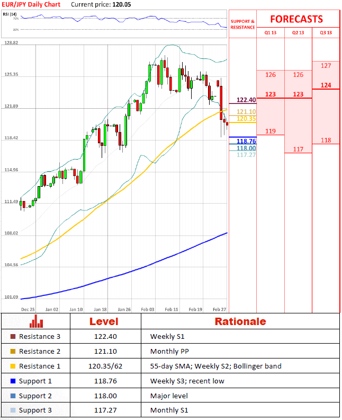The width and height of the screenshot is (342, 420).
Task: Click the 'SUPPORT & RESISTANCE' column header
Action: coord(242,24)
